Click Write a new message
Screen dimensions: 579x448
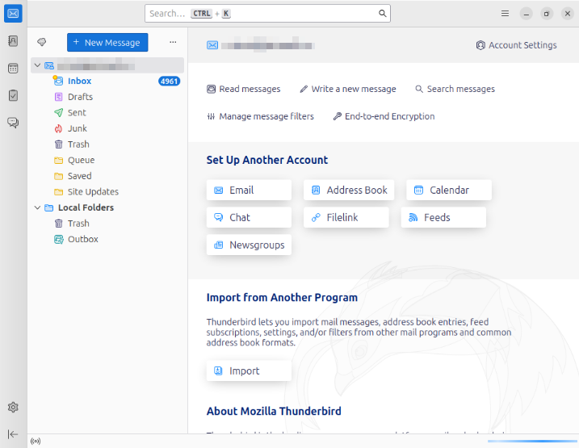click(348, 90)
